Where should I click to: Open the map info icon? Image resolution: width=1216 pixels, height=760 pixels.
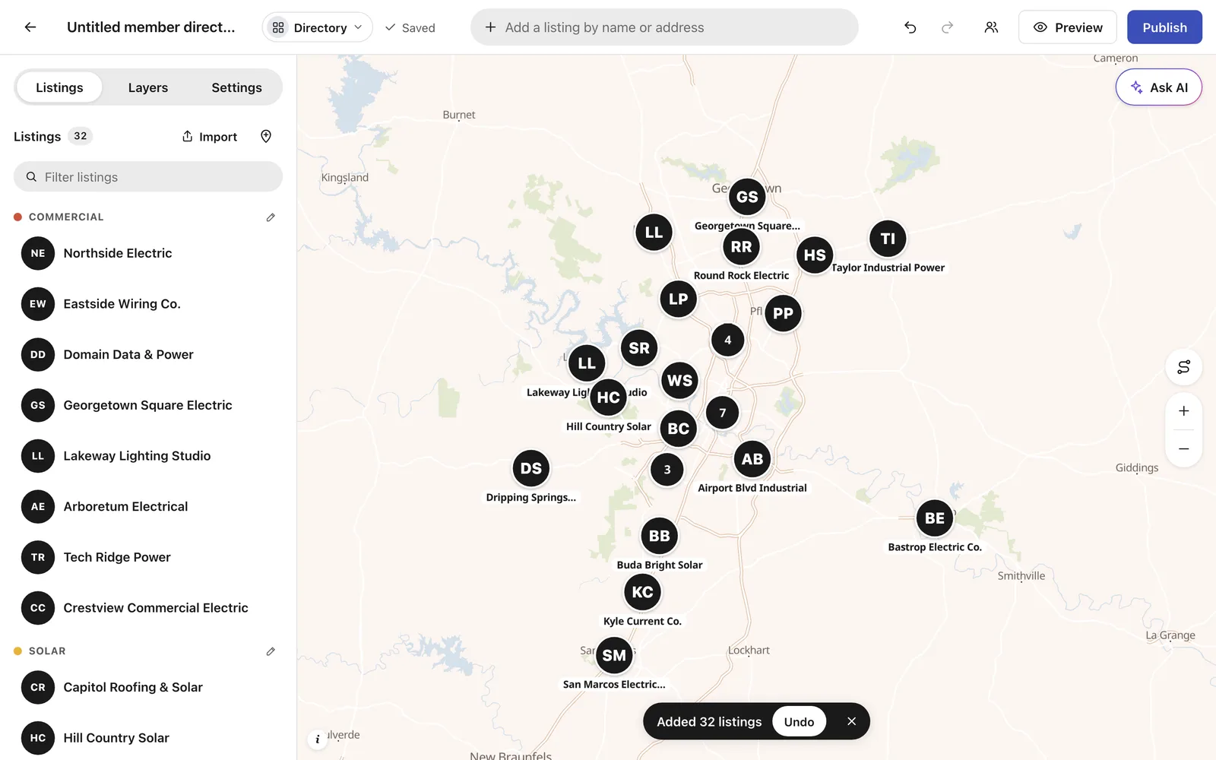[318, 739]
